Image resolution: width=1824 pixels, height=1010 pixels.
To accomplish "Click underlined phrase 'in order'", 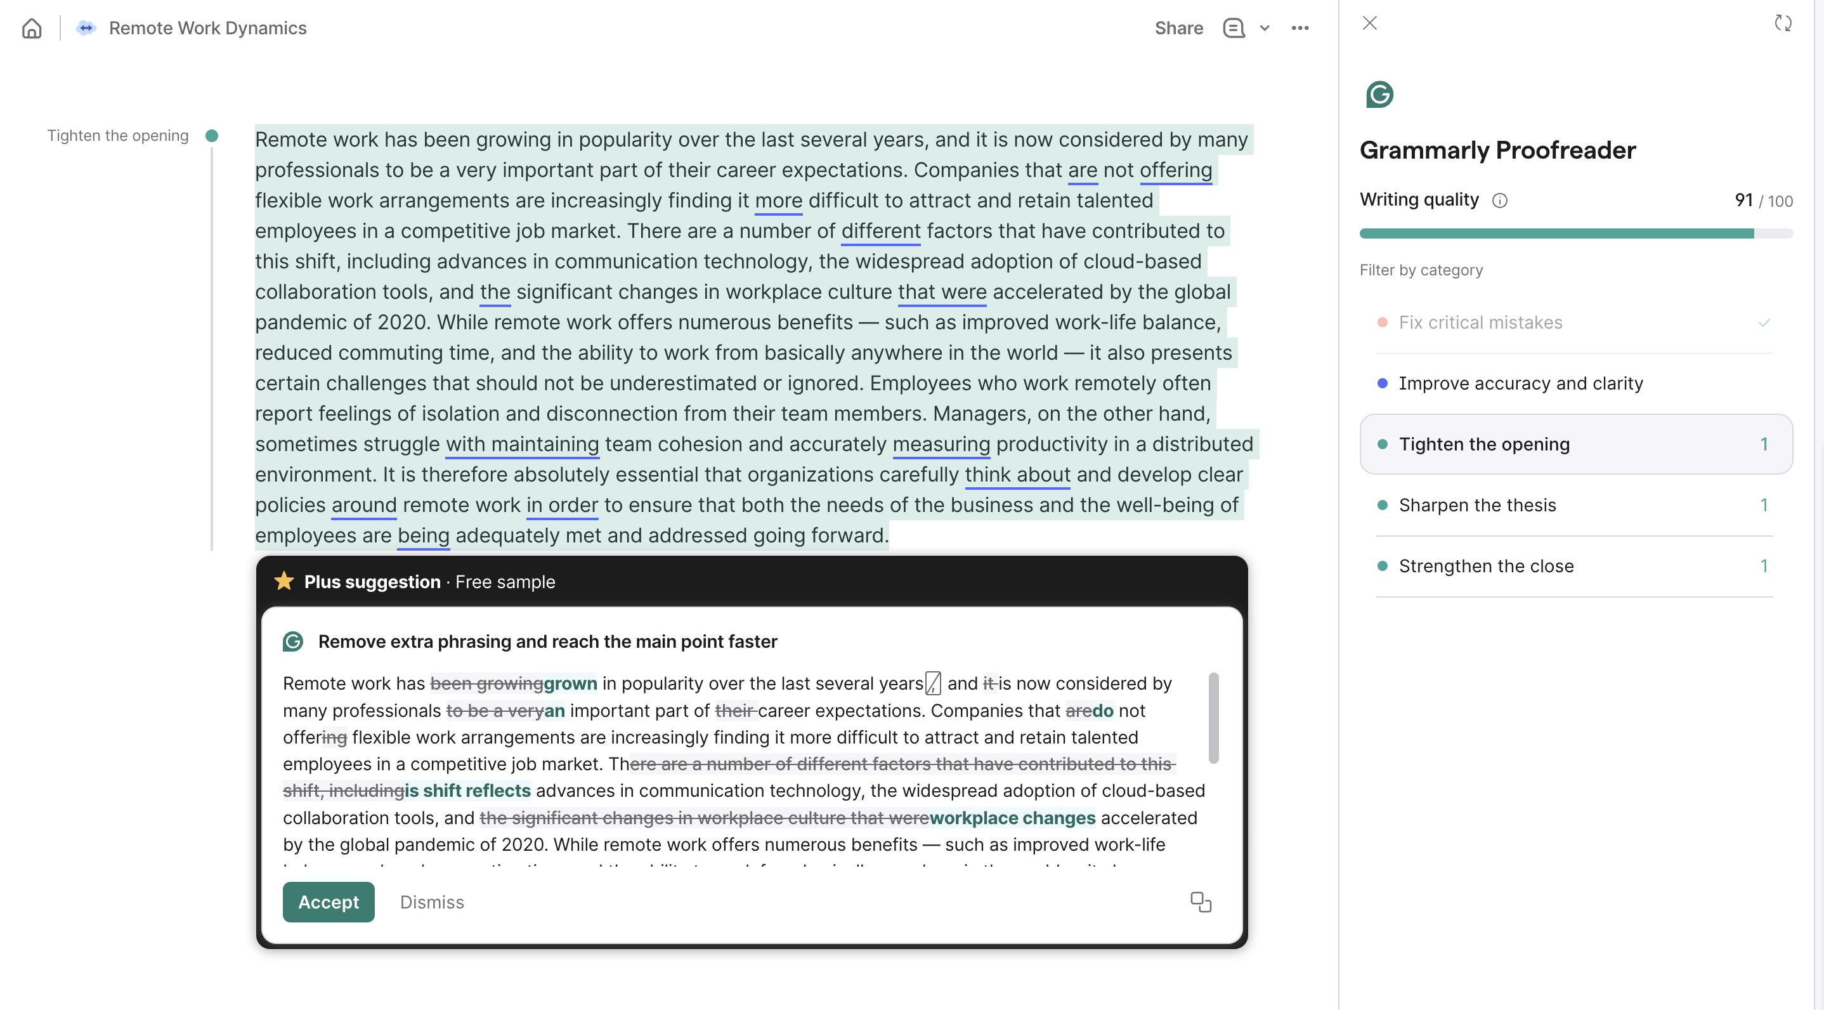I will point(562,505).
